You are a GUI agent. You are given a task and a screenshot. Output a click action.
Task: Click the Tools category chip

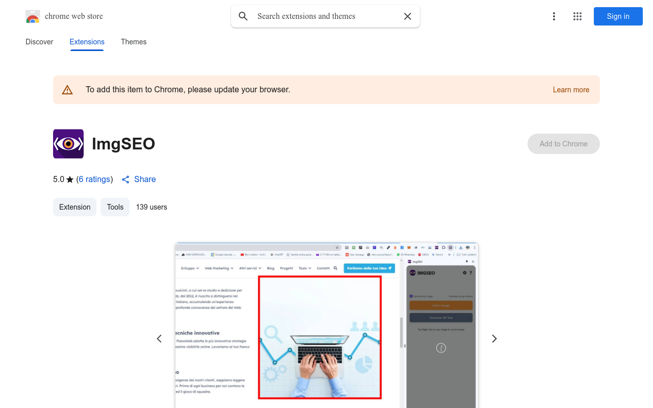click(x=115, y=207)
